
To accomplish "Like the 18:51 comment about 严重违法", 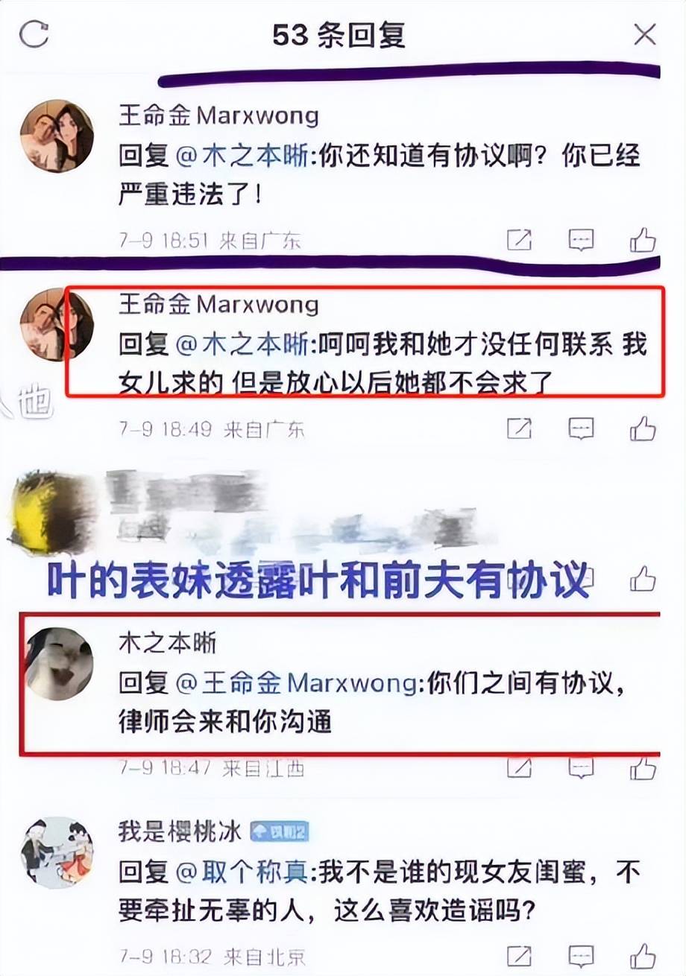I will tap(643, 239).
